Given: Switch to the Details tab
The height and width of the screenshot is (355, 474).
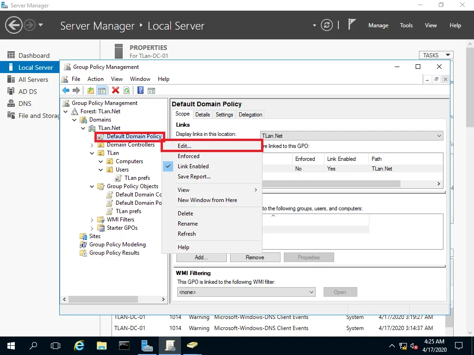Looking at the screenshot, I should point(203,115).
